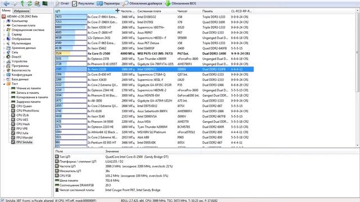Screen dimensions: 360x202
Task: Go forward with the grey right arrow
Action: click(14, 3)
